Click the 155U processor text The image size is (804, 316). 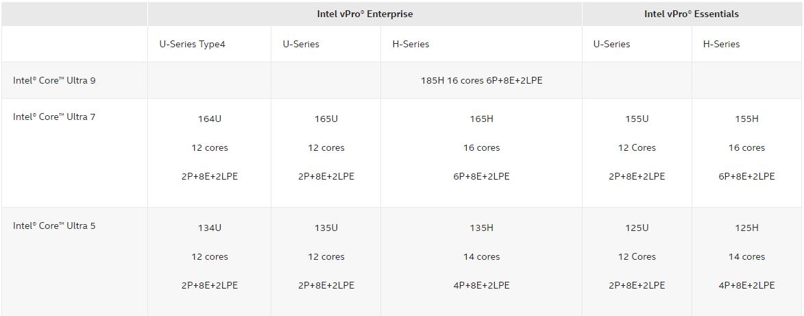click(x=637, y=119)
